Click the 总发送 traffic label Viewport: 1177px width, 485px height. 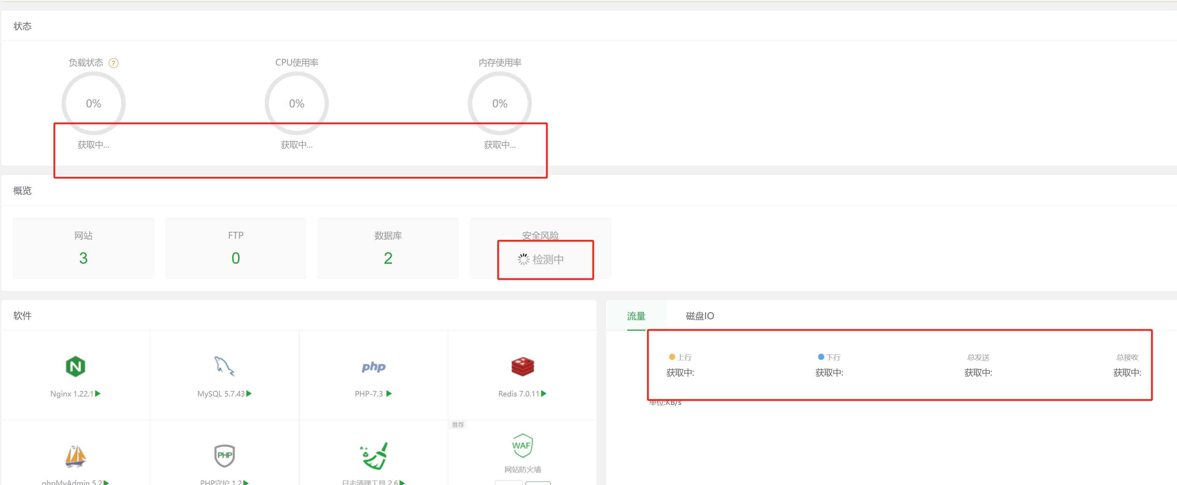[x=978, y=357]
